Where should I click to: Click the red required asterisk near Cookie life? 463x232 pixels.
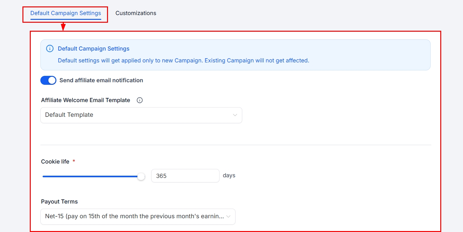74,162
